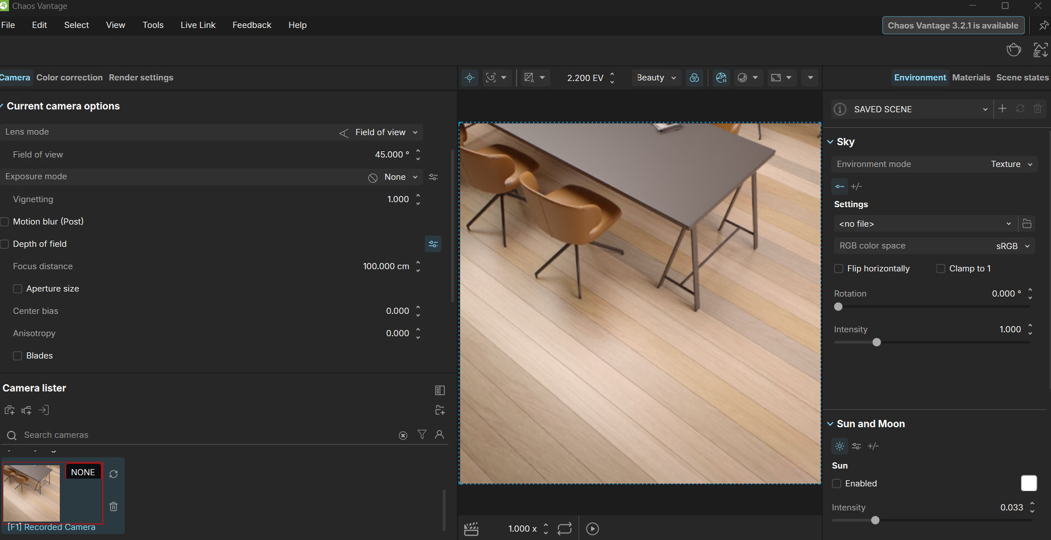Enable Depth of field checkbox
The height and width of the screenshot is (540, 1051).
[x=4, y=244]
